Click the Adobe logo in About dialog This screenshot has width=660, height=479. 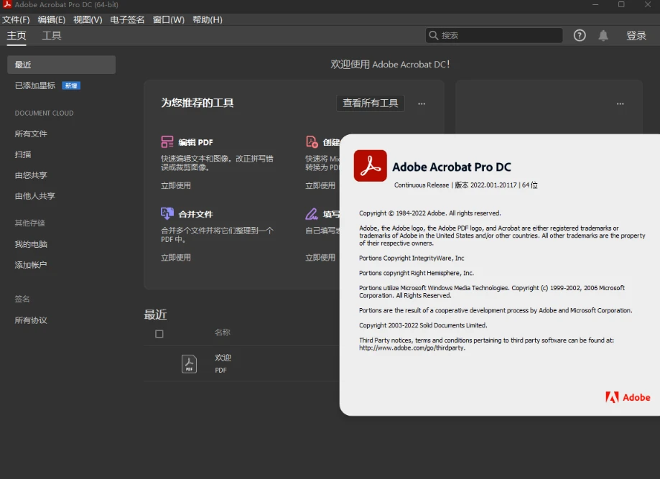pos(628,397)
